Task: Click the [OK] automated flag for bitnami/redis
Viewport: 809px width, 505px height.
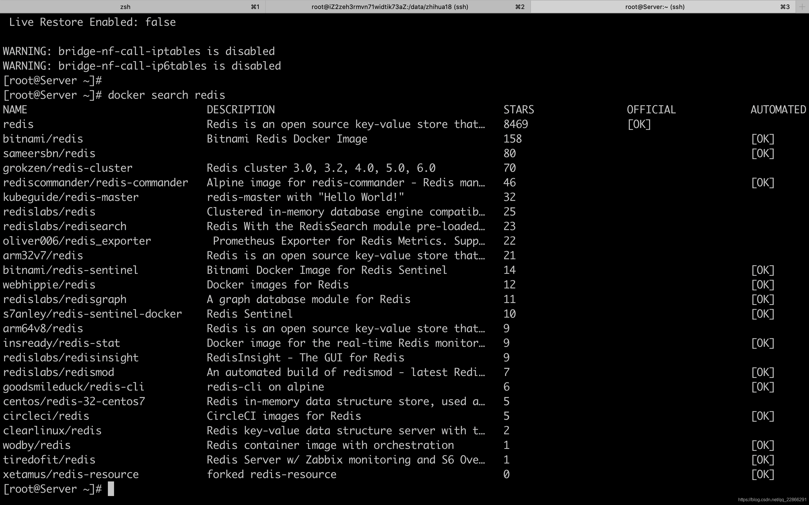Action: coord(763,139)
